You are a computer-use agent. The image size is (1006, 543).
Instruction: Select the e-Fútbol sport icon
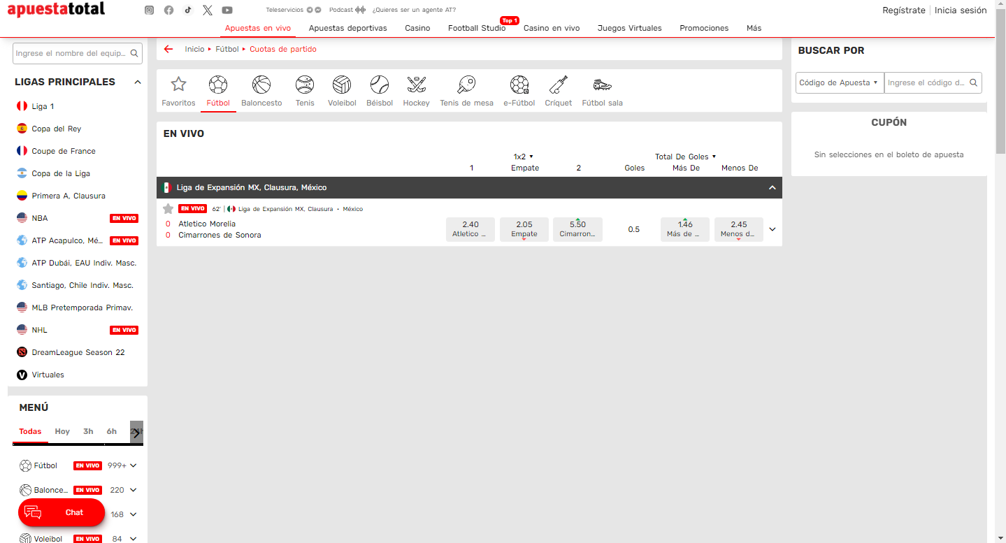pyautogui.click(x=519, y=85)
